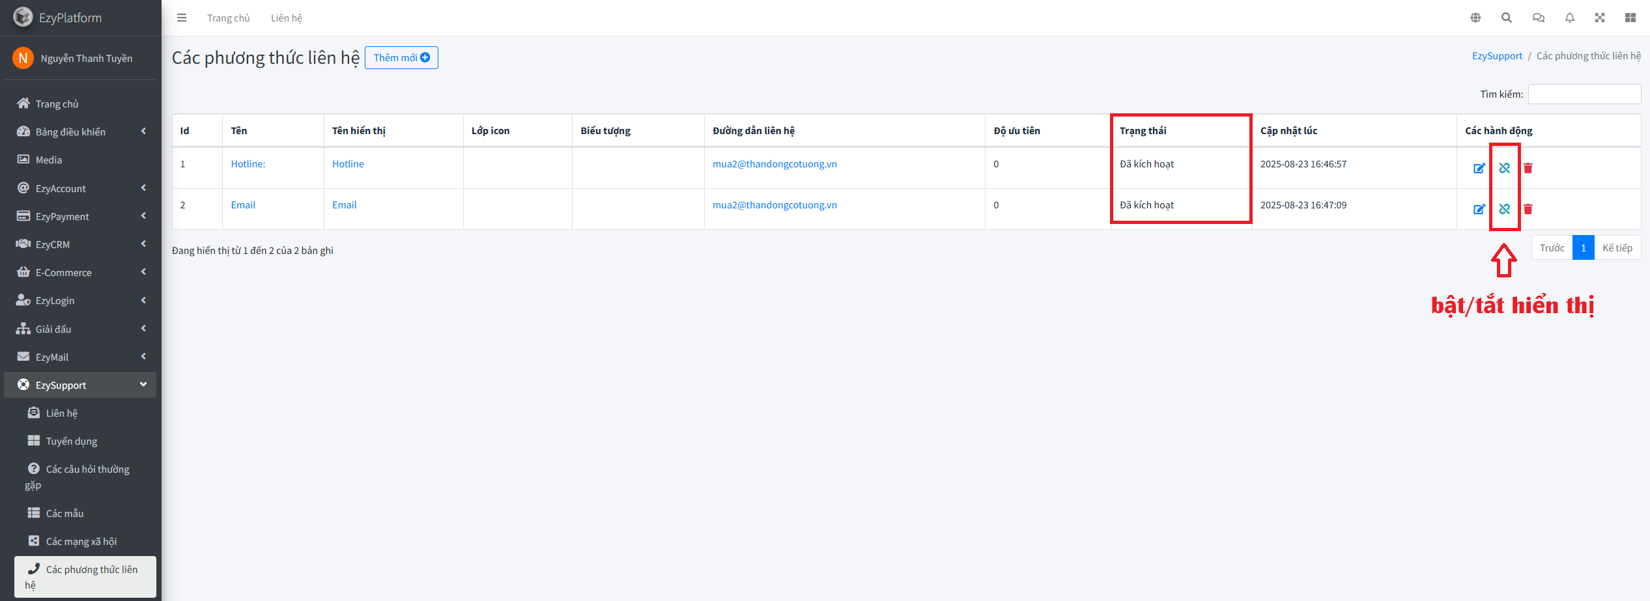
Task: Delete the Email contact method row
Action: (x=1528, y=209)
